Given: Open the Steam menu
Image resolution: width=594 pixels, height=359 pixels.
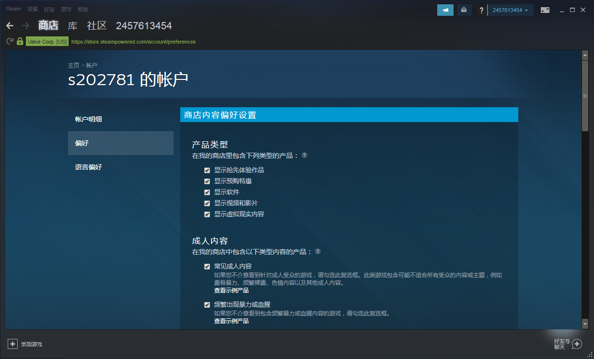Looking at the screenshot, I should [13, 9].
